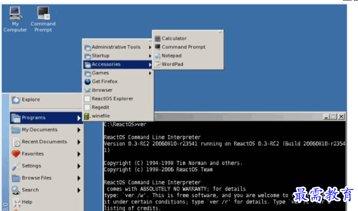Click the Help lifebuoy icon
The height and width of the screenshot is (211, 358).
click(x=16, y=202)
